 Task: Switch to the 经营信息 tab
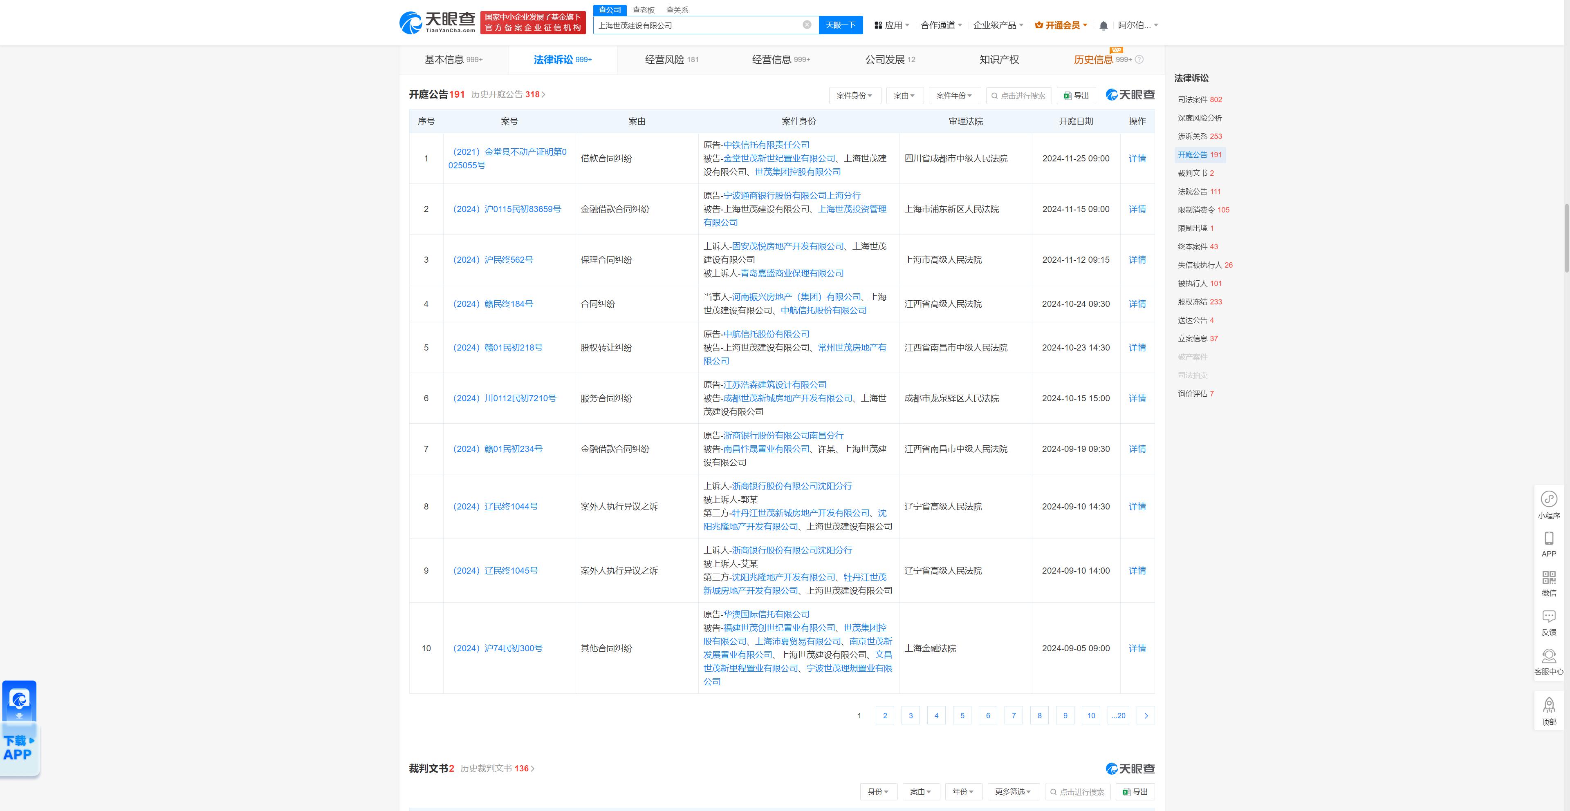click(781, 60)
